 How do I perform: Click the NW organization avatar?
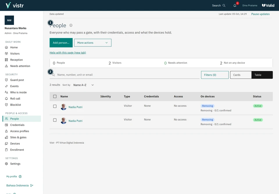pyautogui.click(x=9, y=20)
